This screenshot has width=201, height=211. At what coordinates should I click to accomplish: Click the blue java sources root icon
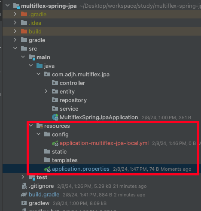pos(40,66)
